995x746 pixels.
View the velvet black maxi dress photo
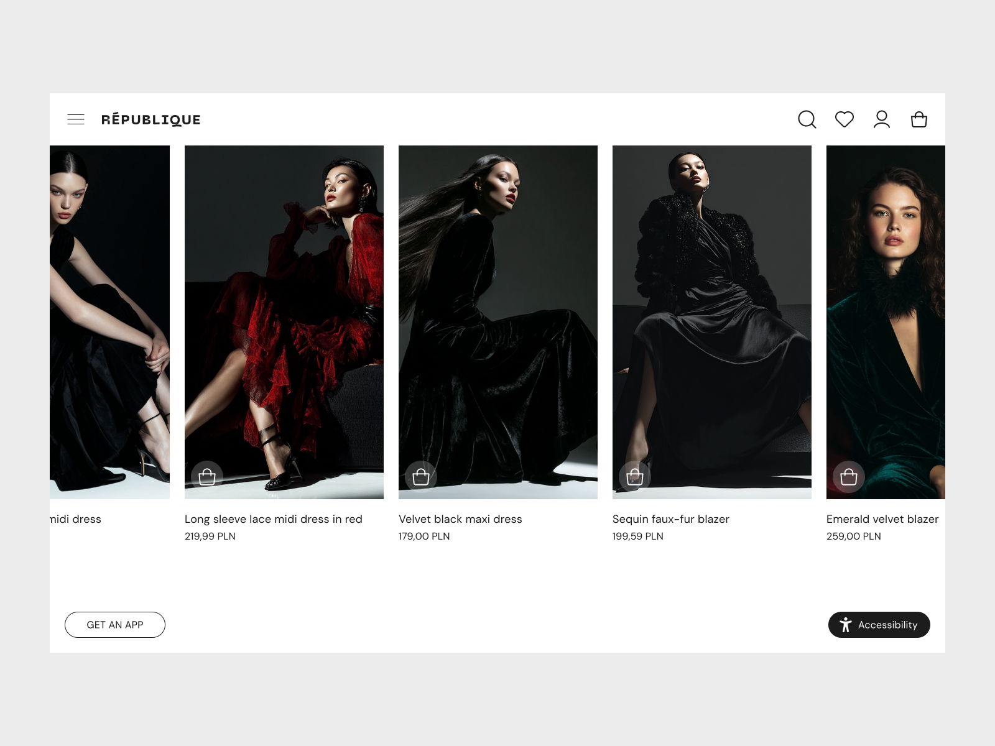pyautogui.click(x=498, y=311)
